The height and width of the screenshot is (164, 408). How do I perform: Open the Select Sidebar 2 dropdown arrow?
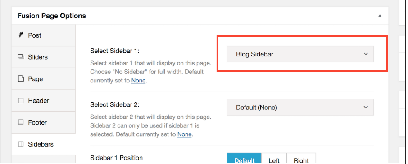click(366, 107)
